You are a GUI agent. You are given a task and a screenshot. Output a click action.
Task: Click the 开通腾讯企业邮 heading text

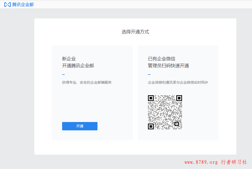(78, 66)
